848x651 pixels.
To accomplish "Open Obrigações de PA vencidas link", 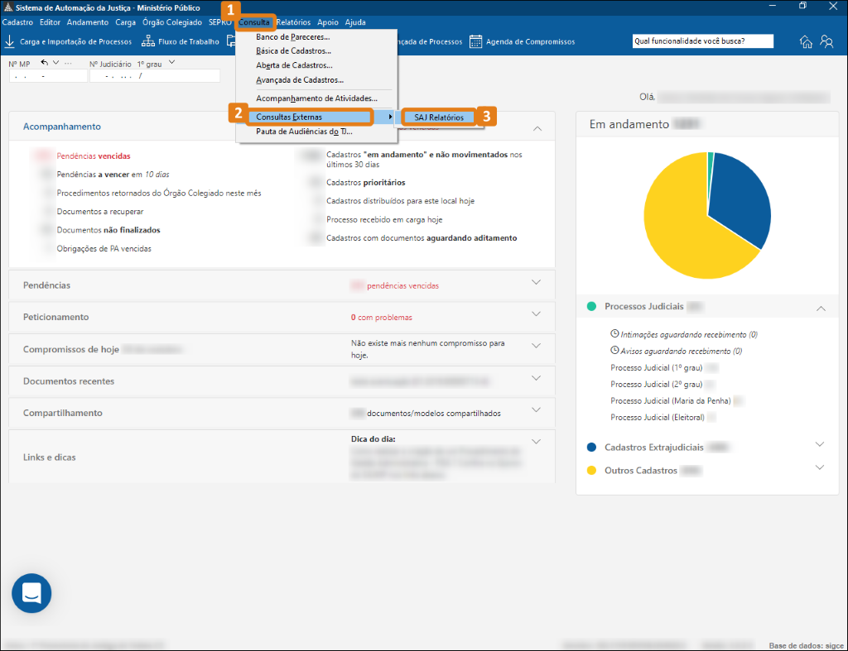I will [104, 249].
